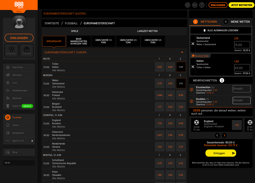Remove Italien selection with X icon
Image resolution: width=255 pixels, height=183 pixels.
pyautogui.click(x=193, y=67)
